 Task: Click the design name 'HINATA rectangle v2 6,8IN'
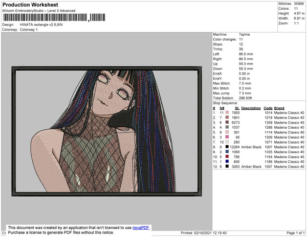coord(41,25)
